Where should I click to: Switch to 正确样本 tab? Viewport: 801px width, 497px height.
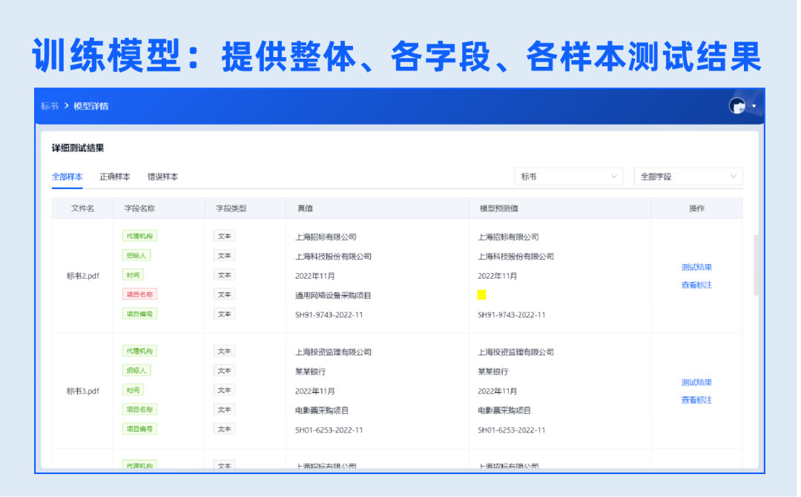[116, 177]
